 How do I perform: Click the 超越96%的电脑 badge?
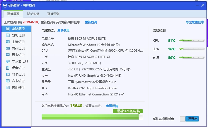tap(128, 111)
